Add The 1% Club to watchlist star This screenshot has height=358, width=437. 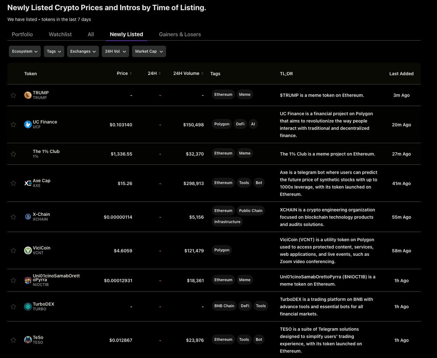(x=13, y=154)
